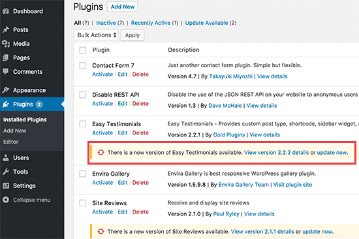The width and height of the screenshot is (359, 239).
Task: Tick the Easy Testimonials checkbox
Action: click(83, 124)
